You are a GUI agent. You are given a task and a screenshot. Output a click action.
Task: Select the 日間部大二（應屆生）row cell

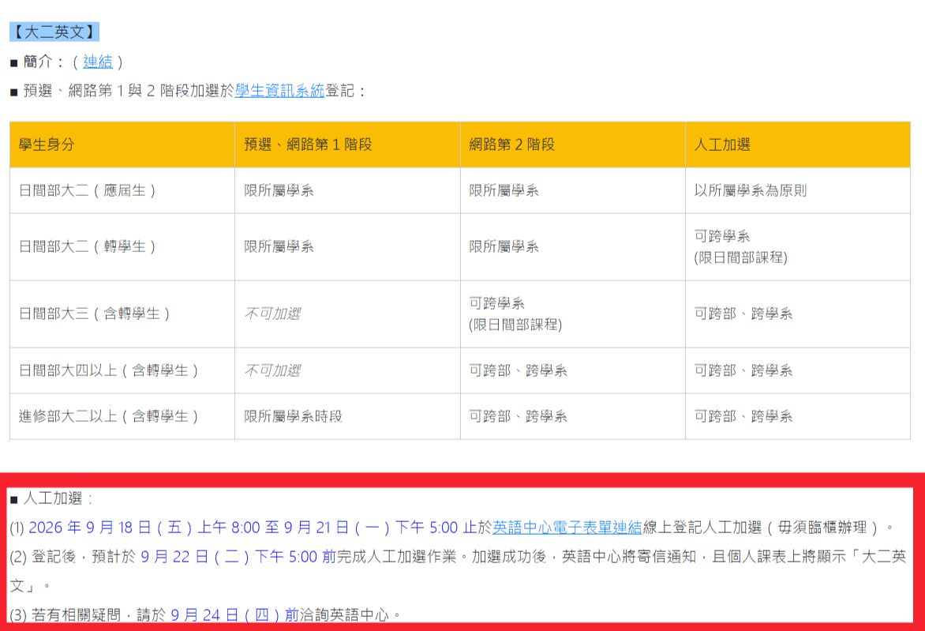[x=122, y=190]
